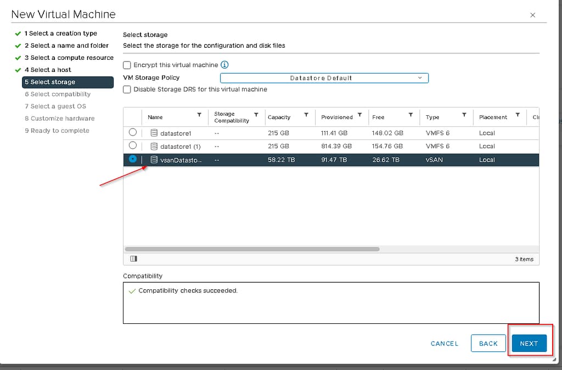Viewport: 562px width, 370px height.
Task: Enable Encrypt this virtual machine checkbox
Action: click(127, 65)
